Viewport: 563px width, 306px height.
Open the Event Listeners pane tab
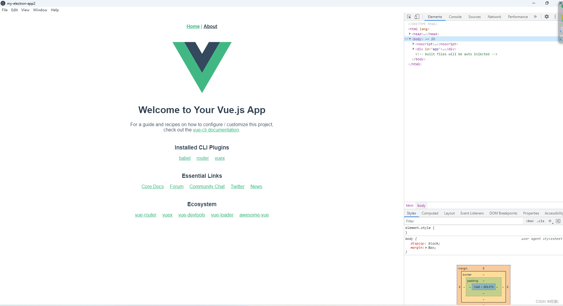[472, 213]
